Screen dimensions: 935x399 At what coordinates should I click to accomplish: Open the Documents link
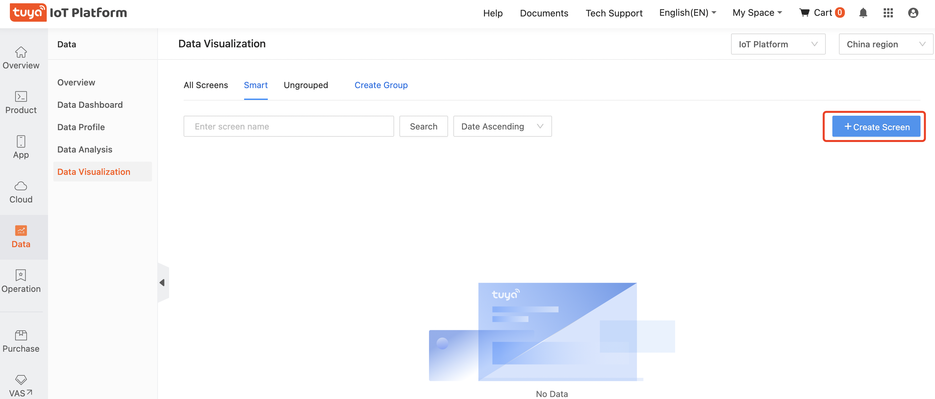tap(544, 13)
